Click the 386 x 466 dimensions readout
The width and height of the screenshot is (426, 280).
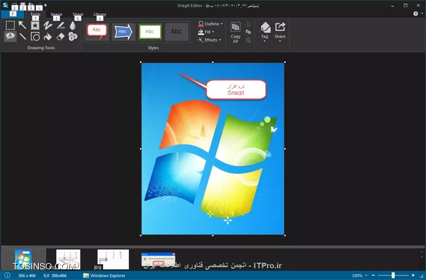tap(27, 276)
